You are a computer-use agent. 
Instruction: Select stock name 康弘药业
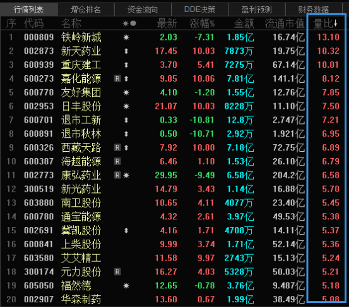click(81, 175)
